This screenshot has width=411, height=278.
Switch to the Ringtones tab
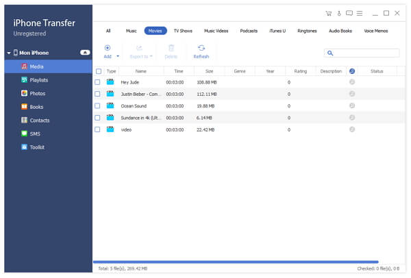pyautogui.click(x=307, y=31)
